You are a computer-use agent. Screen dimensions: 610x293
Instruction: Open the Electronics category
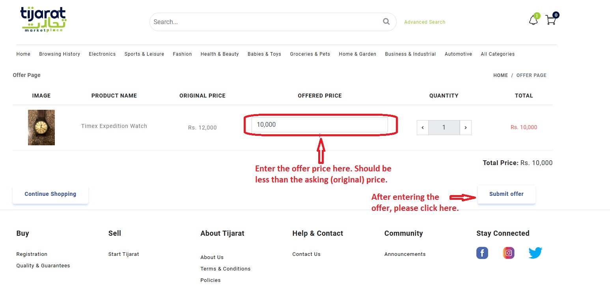tap(102, 54)
